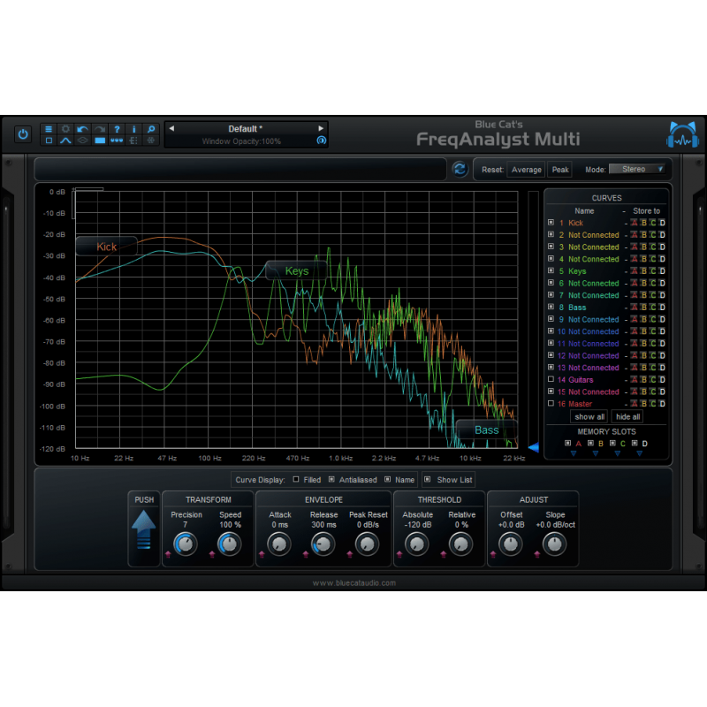Click the hide all curves button
The width and height of the screenshot is (707, 707).
tap(627, 416)
